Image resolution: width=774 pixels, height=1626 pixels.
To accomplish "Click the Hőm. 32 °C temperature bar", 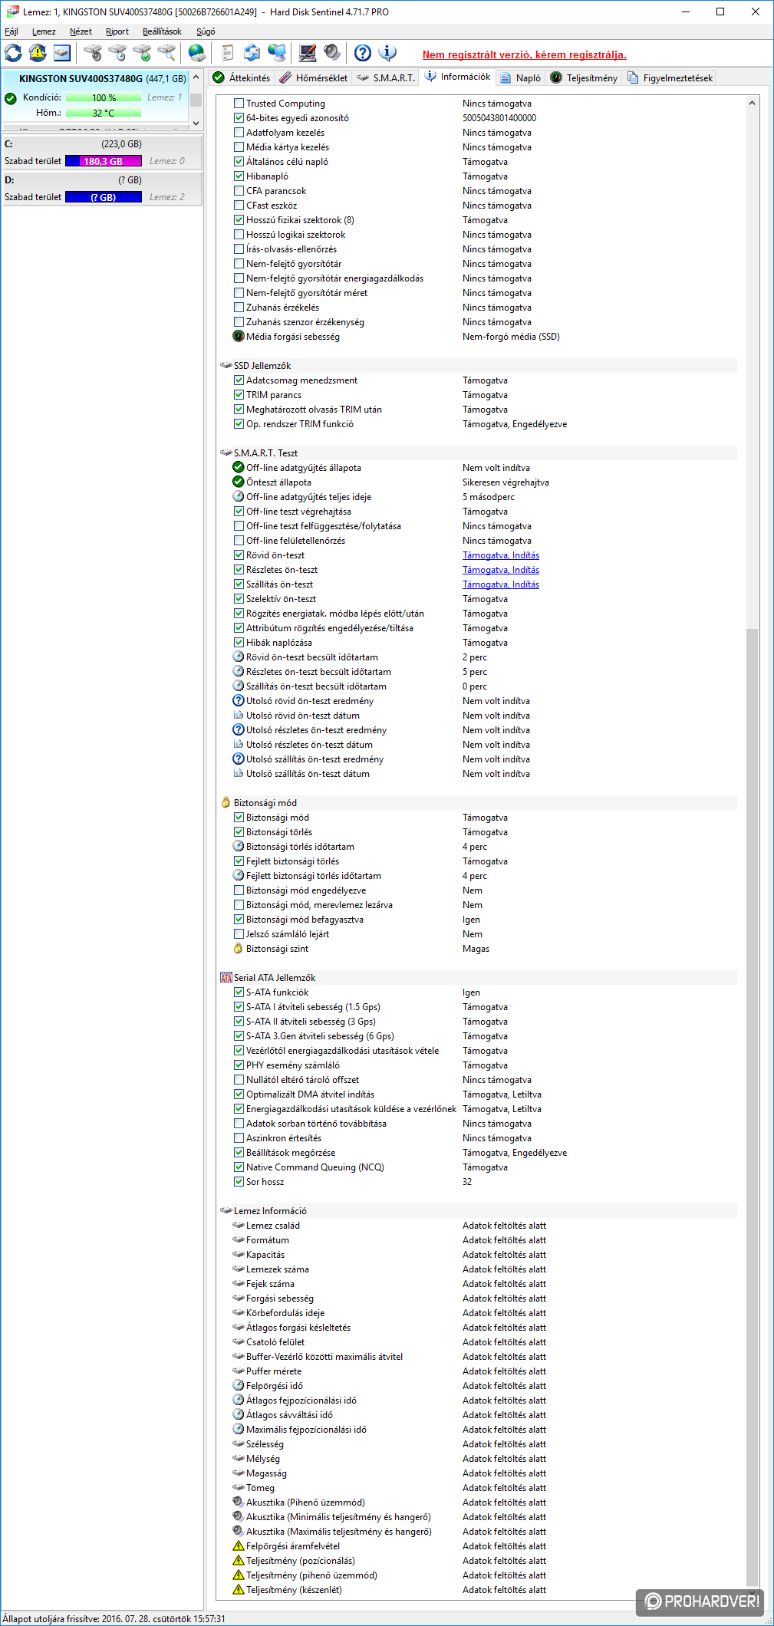I will click(104, 113).
